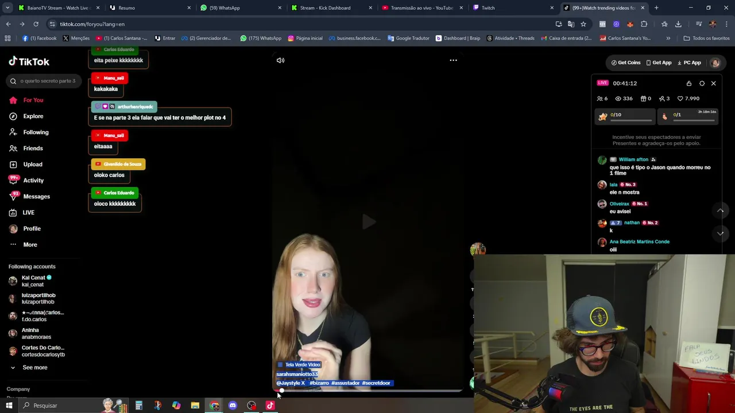Reload the page
This screenshot has width=735, height=413.
click(36, 24)
